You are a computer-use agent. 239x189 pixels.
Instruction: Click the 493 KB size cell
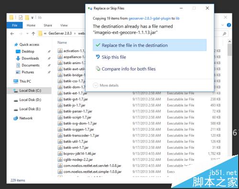(216, 105)
